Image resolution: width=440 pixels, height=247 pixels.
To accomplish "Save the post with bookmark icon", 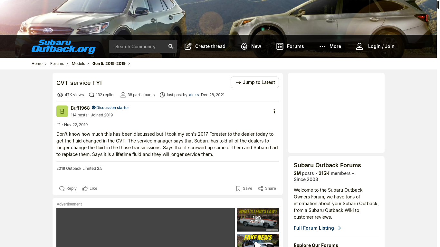I will coord(244,188).
